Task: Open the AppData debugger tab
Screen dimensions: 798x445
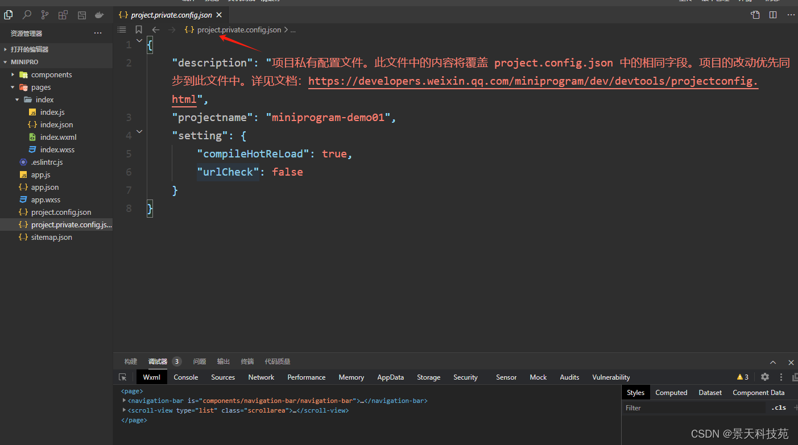Action: 390,377
